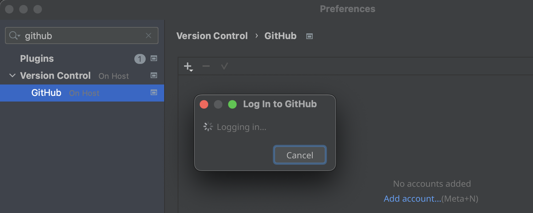Screen dimensions: 533x213
Task: Click the icon beside GitHub breadcrumb header
Action: pos(309,36)
